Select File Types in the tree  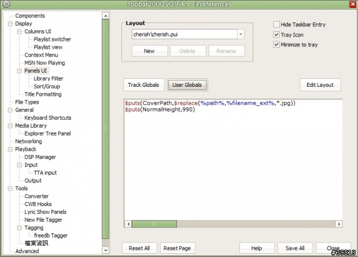(27, 102)
